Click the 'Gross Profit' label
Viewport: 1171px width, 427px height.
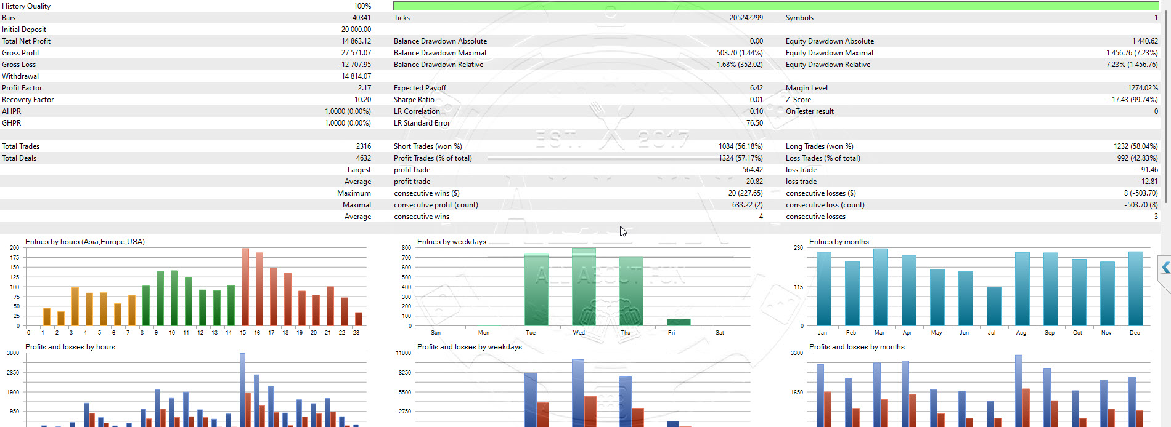21,53
